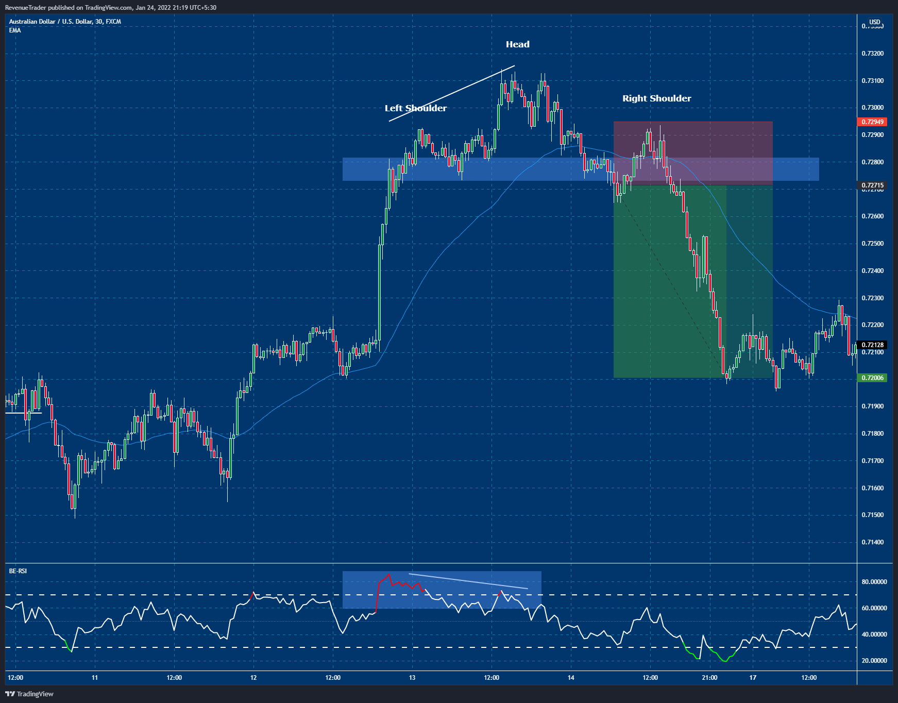Click the '17' date label on time axis

(x=753, y=678)
